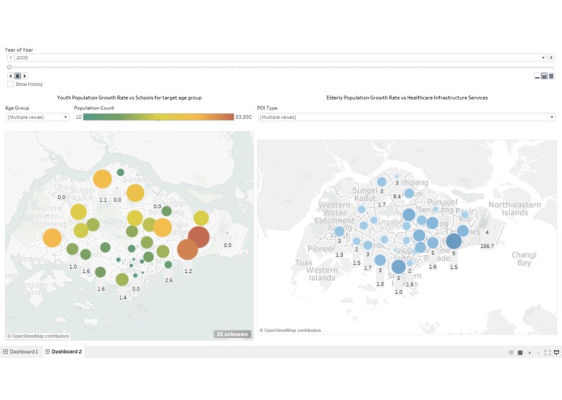This screenshot has height=400, width=562.
Task: Switch to the Dashboard 1 tab
Action: pos(21,351)
